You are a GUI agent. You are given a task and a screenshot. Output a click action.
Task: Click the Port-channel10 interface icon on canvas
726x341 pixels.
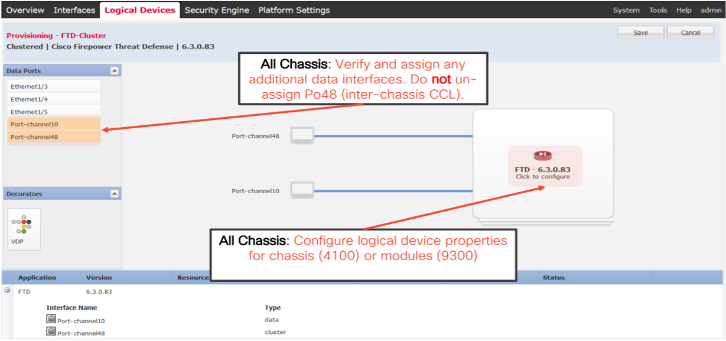302,190
